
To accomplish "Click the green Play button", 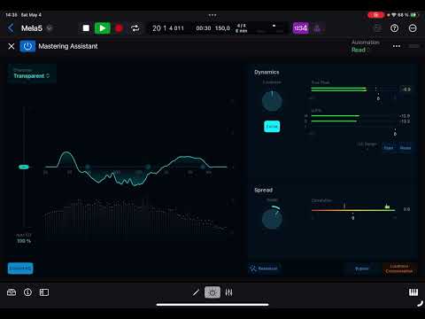I will coord(103,28).
